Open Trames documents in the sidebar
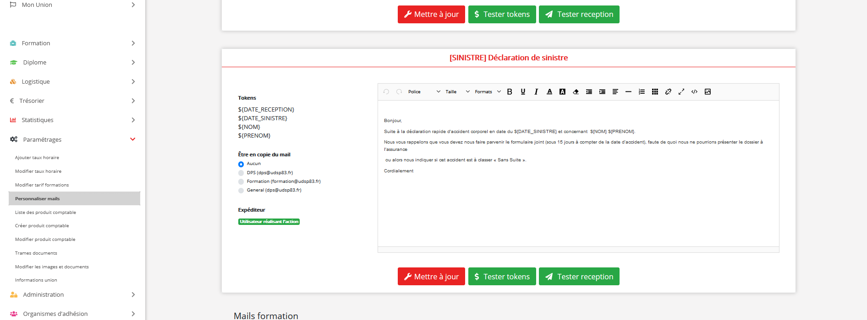Screen dimensions: 867x320 point(36,253)
